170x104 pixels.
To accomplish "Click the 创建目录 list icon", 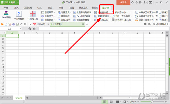I will [42, 12].
